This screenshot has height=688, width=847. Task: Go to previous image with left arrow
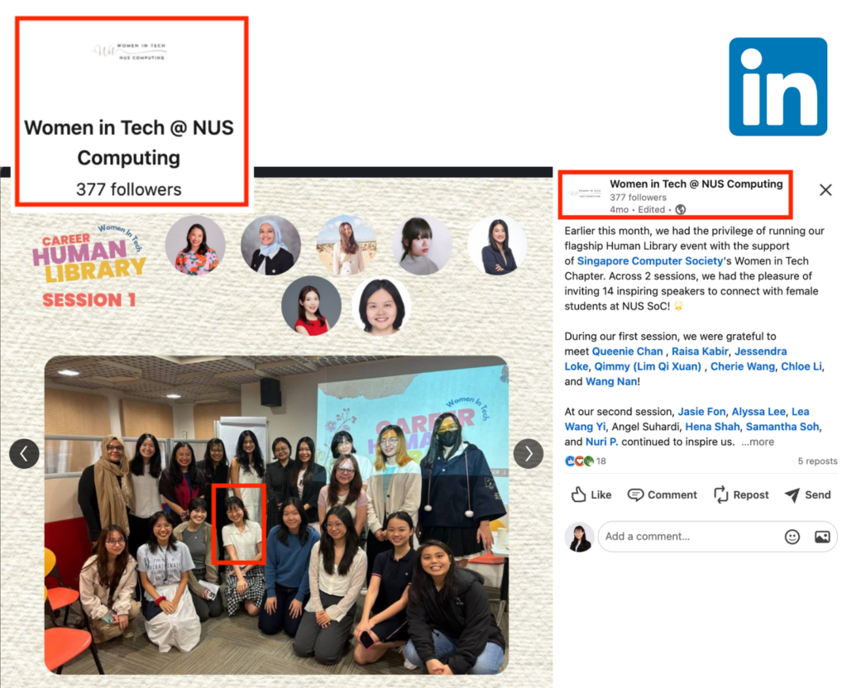pos(24,453)
